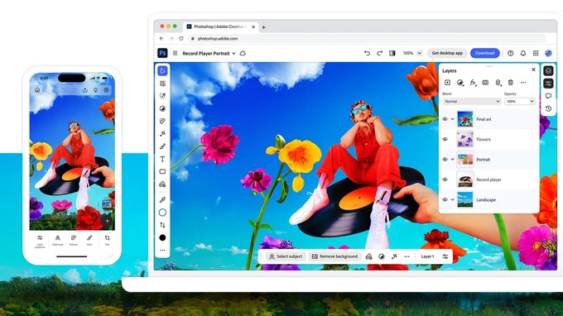Select the Eyedropper tool
The height and width of the screenshot is (316, 563).
(162, 200)
